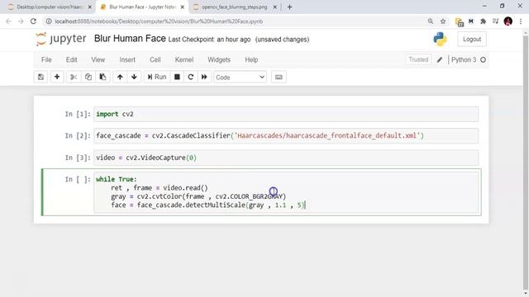Viewport: 529px width, 297px height.
Task: Restart kernel and run all cells
Action: pos(204,77)
